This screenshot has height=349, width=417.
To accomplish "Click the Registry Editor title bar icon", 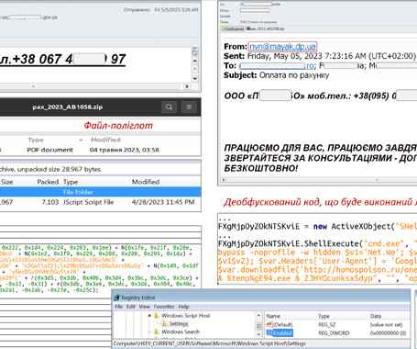I will pos(116,298).
